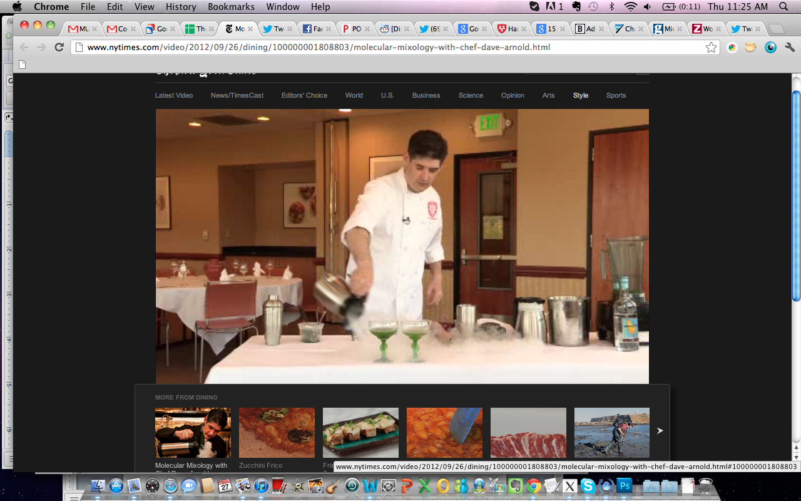Select the Opinion video category
This screenshot has width=801, height=501.
(513, 95)
